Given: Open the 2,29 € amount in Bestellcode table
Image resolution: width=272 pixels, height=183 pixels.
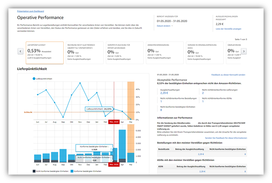Looking at the screenshot, I should (x=201, y=154).
